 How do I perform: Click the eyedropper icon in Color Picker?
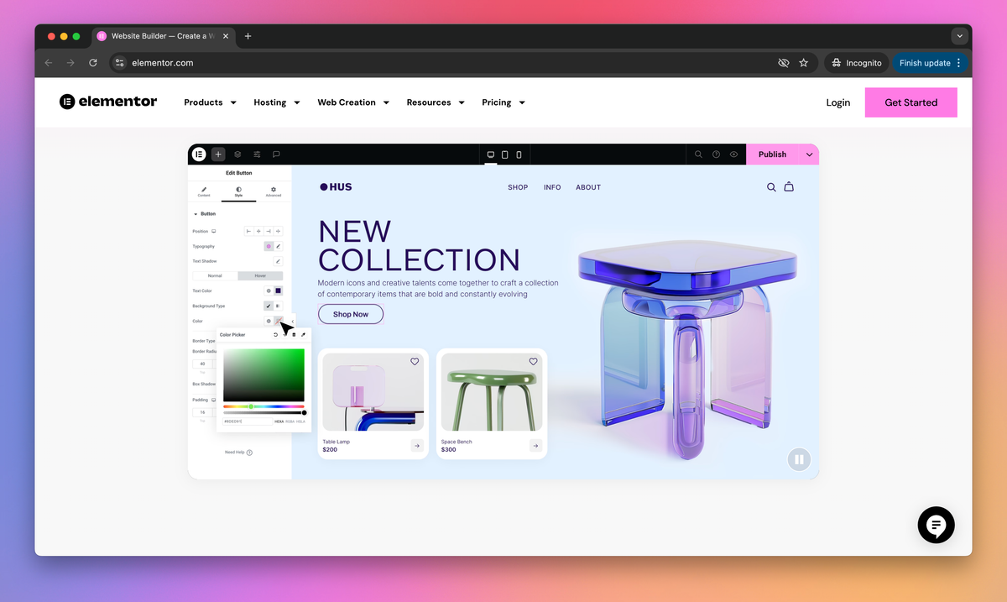coord(303,335)
